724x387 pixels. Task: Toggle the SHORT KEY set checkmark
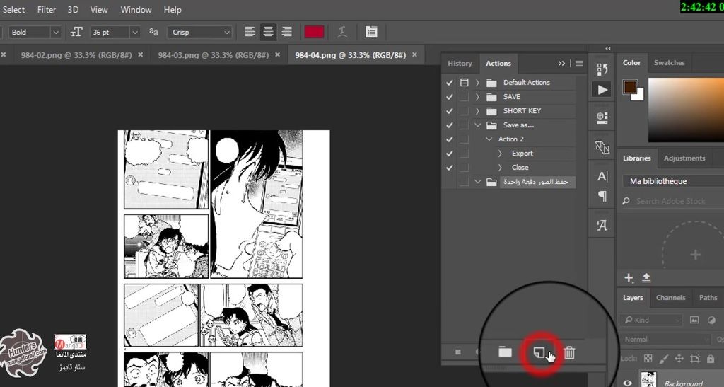tap(449, 111)
